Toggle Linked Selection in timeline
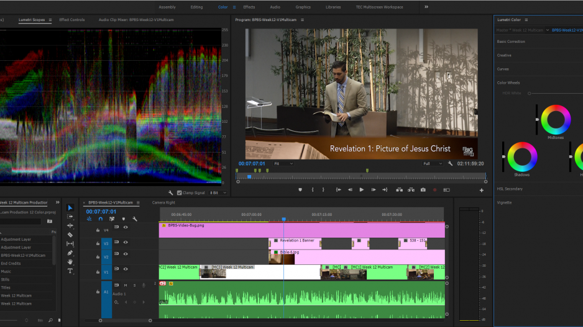583x327 pixels. (x=112, y=219)
